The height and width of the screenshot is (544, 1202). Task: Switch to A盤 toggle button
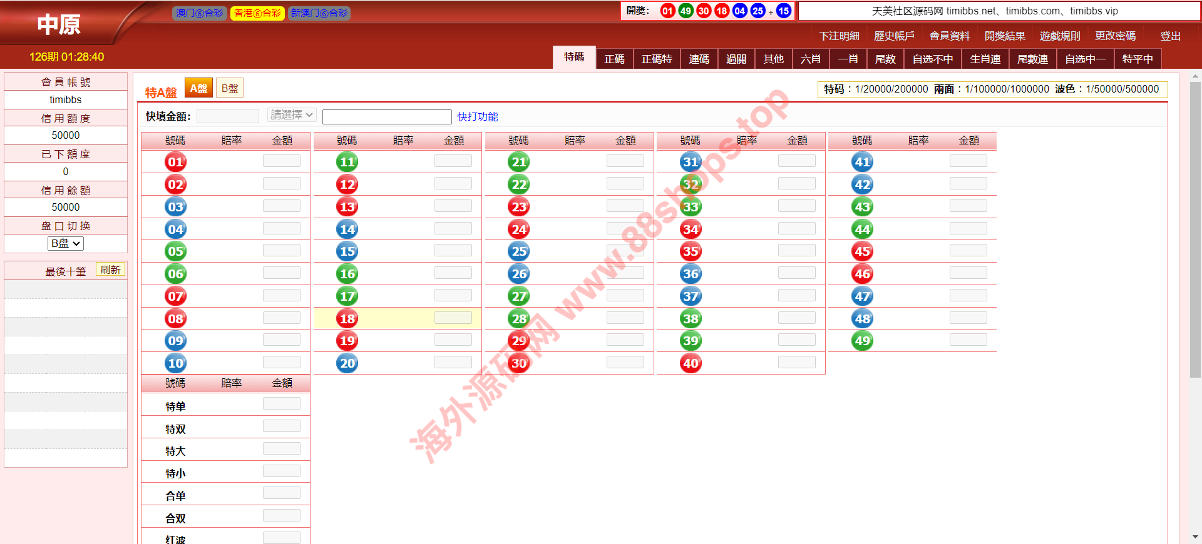point(198,89)
